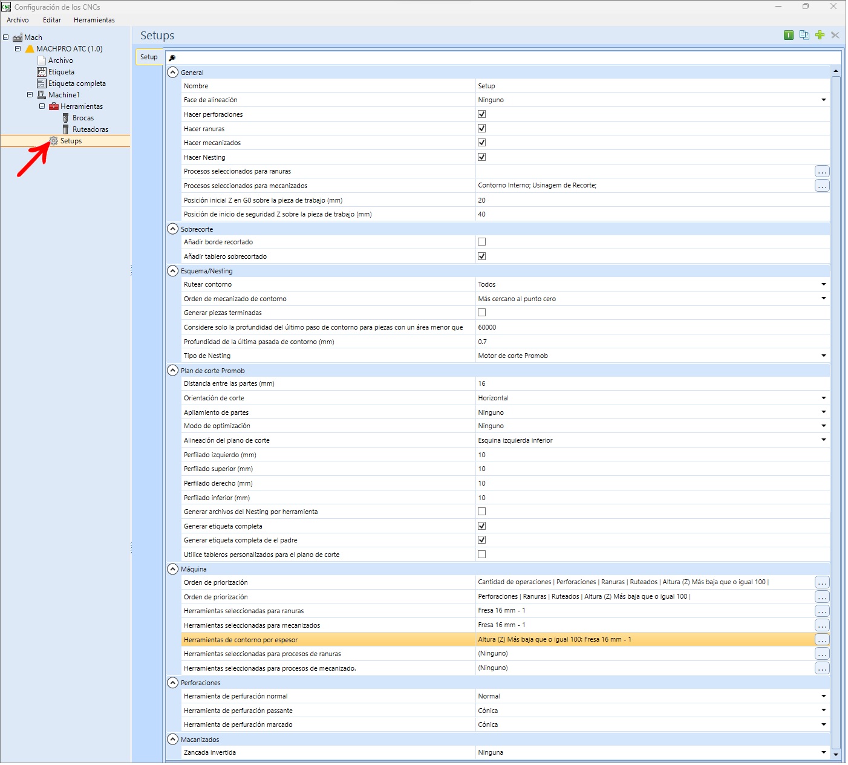Click the Archivo page icon in tree
The width and height of the screenshot is (848, 765).
[42, 60]
